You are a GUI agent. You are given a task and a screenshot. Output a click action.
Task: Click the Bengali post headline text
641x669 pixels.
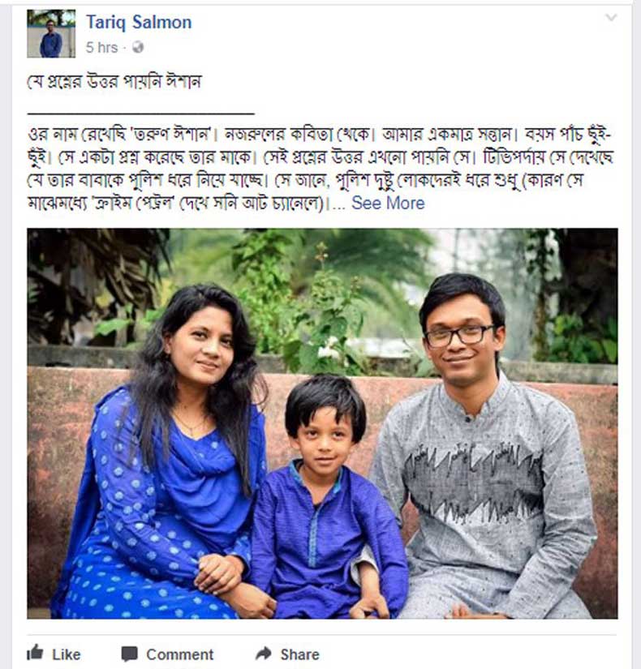point(114,81)
